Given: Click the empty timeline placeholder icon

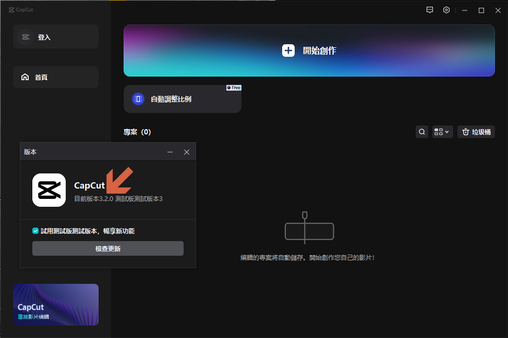Looking at the screenshot, I should (309, 228).
